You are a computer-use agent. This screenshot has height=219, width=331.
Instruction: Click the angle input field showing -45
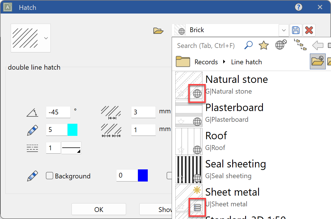pos(58,112)
